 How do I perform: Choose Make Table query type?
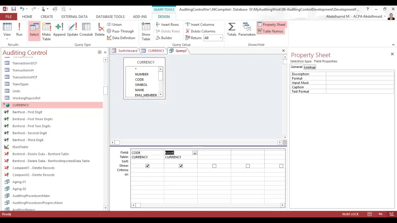tap(47, 31)
